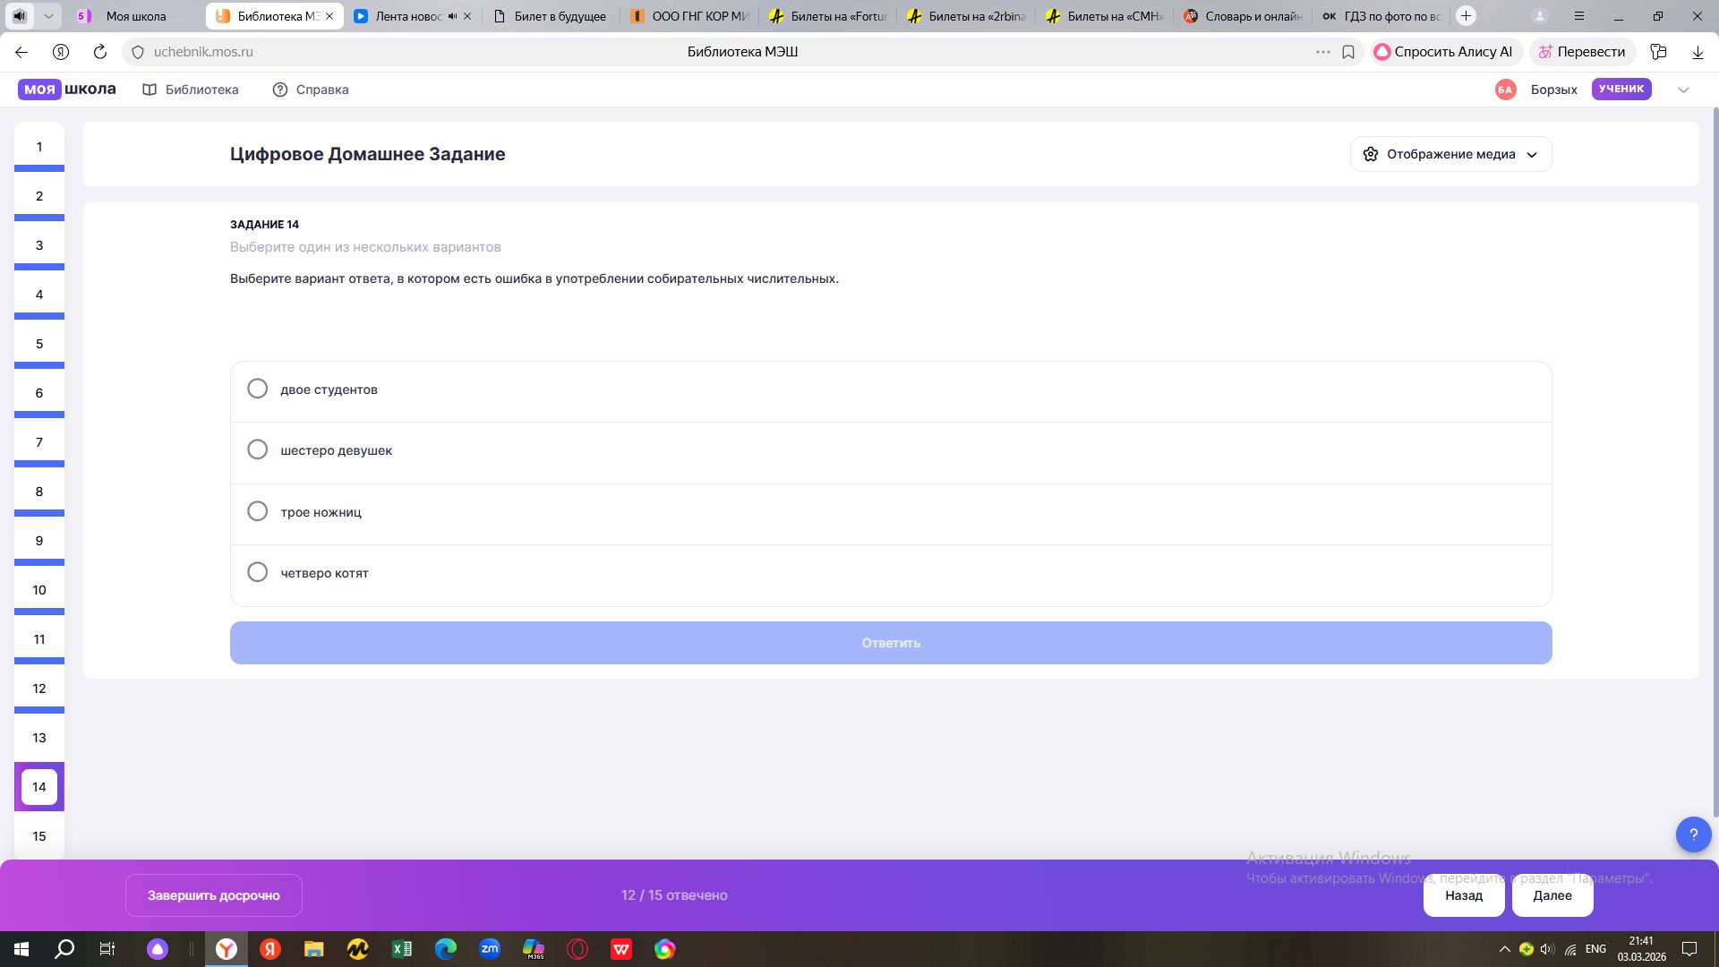
Task: Open Task View on the taskbar
Action: 107,949
